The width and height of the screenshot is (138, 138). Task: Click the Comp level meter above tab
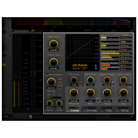click(74, 108)
